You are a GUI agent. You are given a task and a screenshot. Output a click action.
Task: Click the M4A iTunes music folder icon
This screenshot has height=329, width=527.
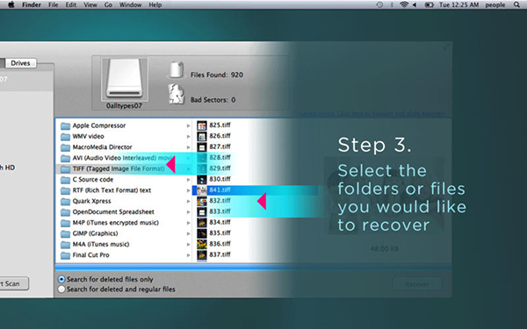pyautogui.click(x=65, y=245)
